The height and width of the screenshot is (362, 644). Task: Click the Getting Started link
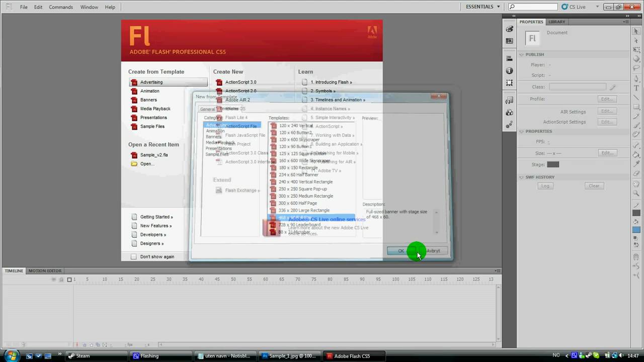coord(156,217)
